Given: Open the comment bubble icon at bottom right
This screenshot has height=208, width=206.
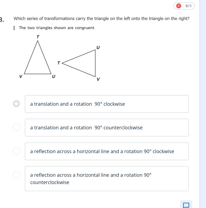Looking at the screenshot, I should [x=186, y=205].
